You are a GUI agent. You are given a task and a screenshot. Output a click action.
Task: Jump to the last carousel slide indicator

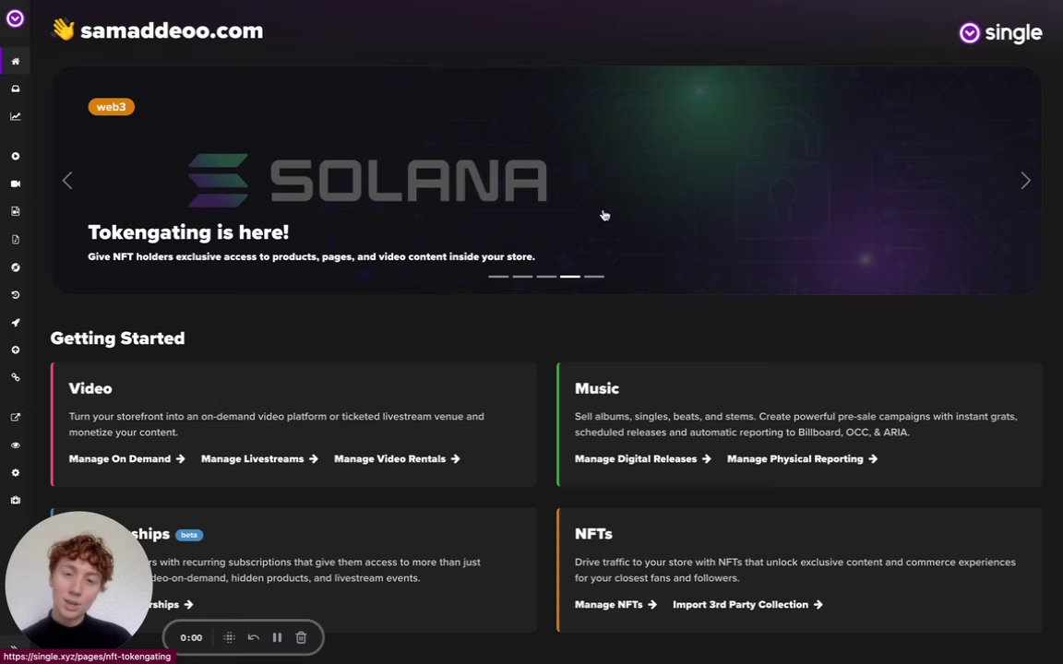coord(594,277)
